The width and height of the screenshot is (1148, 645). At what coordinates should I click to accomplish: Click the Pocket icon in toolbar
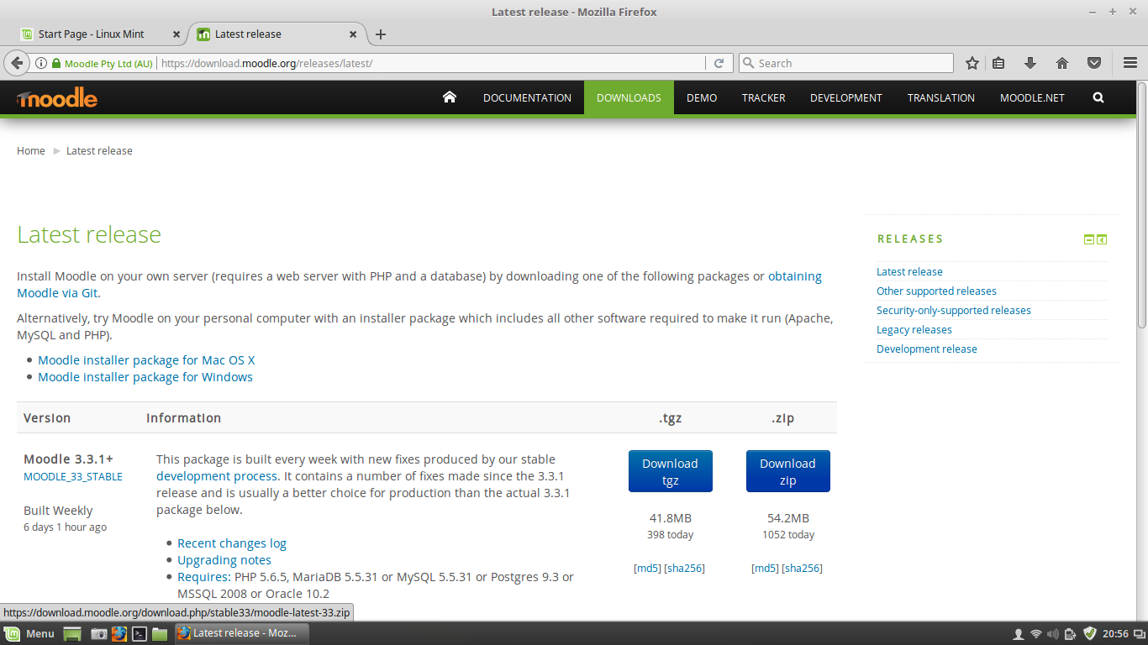[x=1094, y=63]
